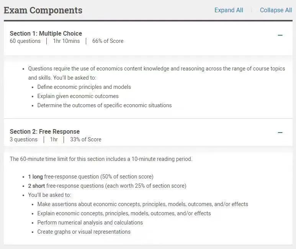
Task: Click the 10-minute reading period sentence
Action: 101,159
